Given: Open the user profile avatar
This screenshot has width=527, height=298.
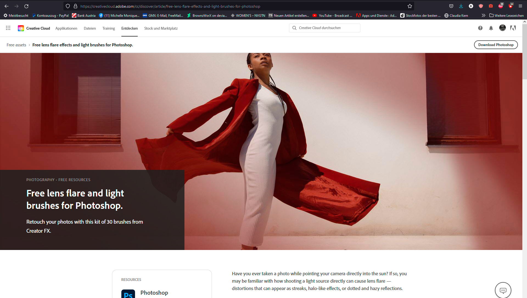Looking at the screenshot, I should (502, 28).
